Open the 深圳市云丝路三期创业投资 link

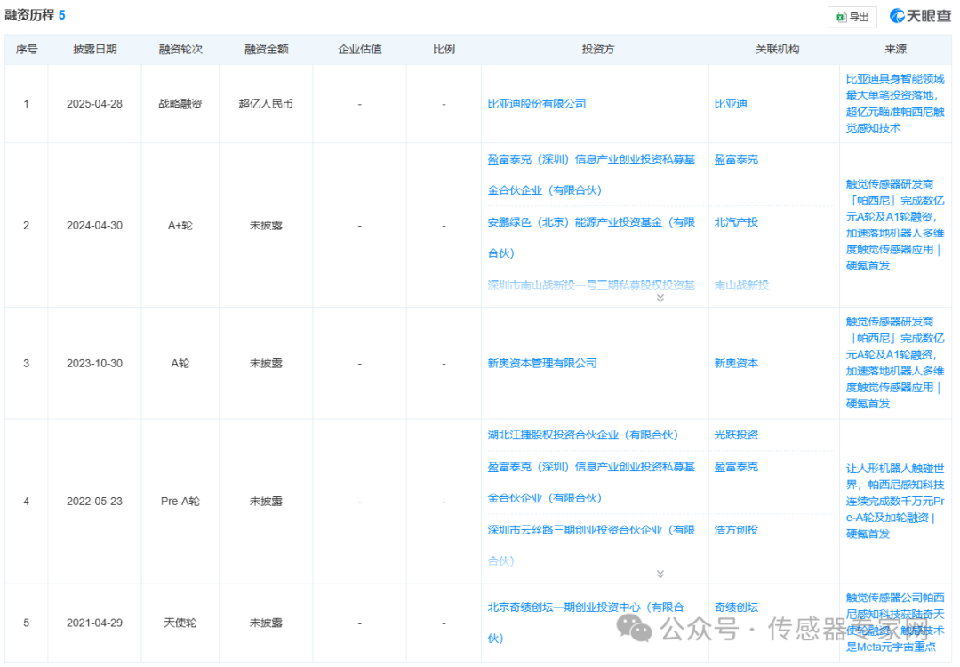[x=591, y=545]
